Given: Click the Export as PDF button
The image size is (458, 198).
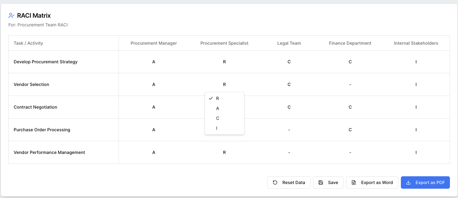Looking at the screenshot, I should (x=425, y=182).
